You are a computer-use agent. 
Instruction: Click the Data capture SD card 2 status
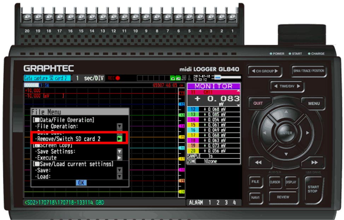click(x=47, y=78)
